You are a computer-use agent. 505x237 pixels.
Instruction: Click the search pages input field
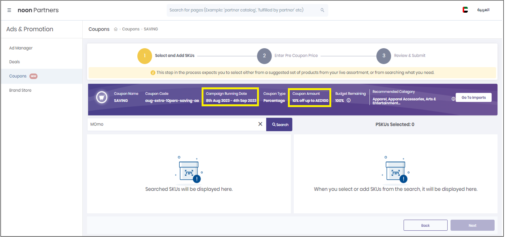tap(247, 10)
